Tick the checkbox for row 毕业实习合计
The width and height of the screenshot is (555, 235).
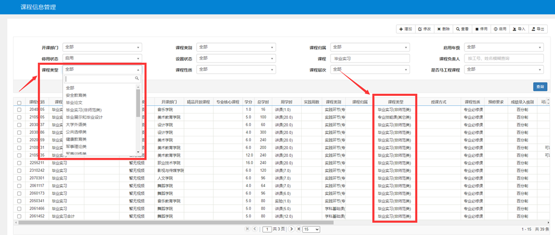click(19, 216)
